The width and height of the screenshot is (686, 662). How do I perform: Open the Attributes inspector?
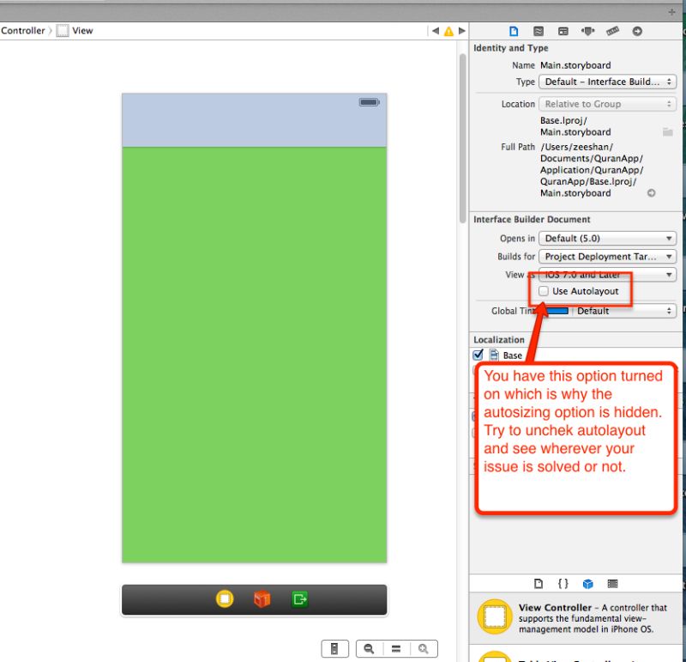tap(587, 31)
